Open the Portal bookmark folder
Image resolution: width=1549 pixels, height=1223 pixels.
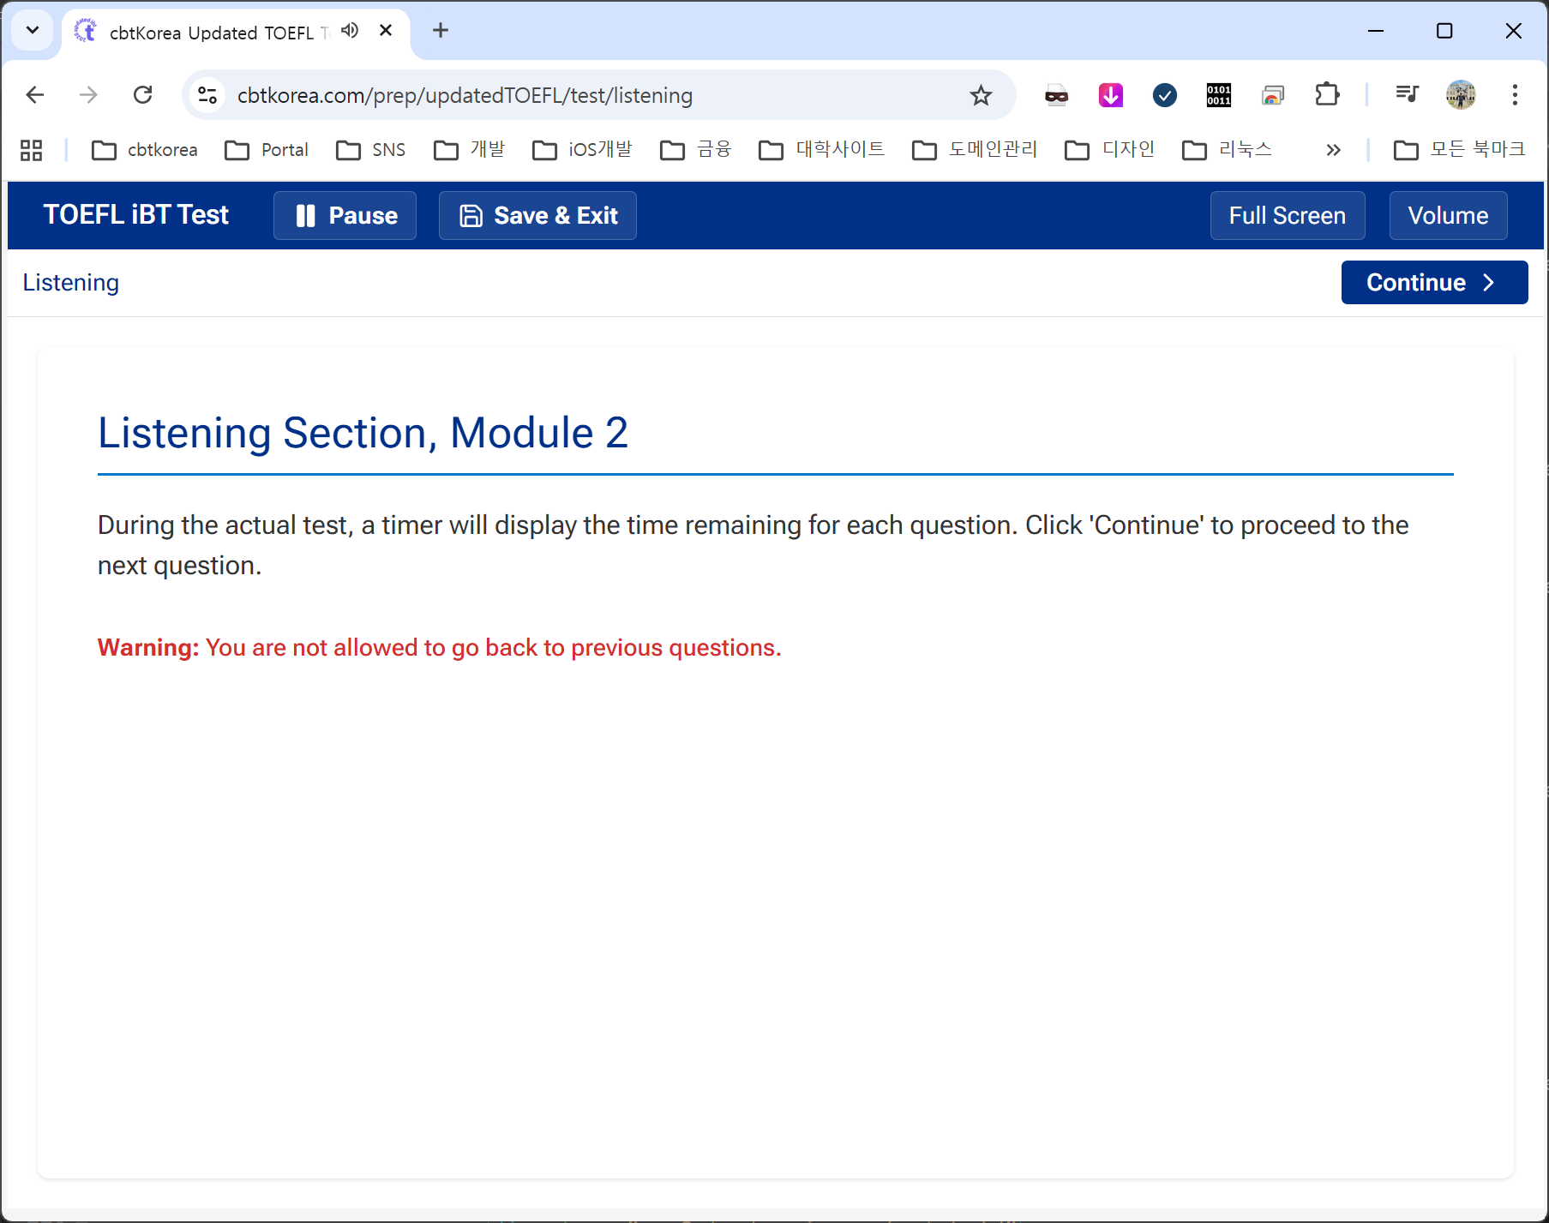click(x=267, y=150)
